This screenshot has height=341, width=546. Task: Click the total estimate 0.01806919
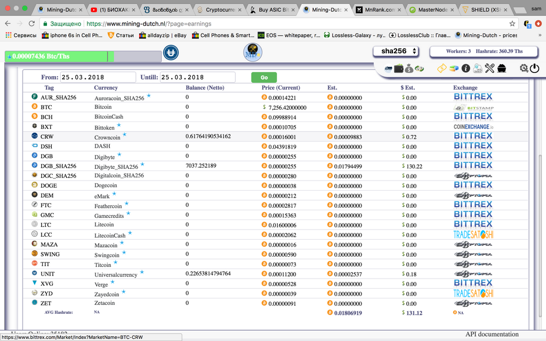(x=348, y=313)
